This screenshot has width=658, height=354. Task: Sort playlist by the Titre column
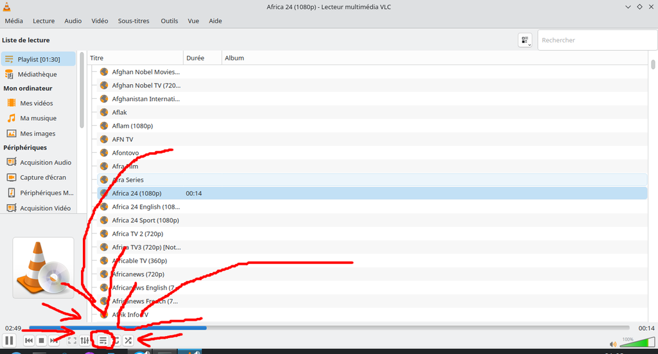pos(135,58)
